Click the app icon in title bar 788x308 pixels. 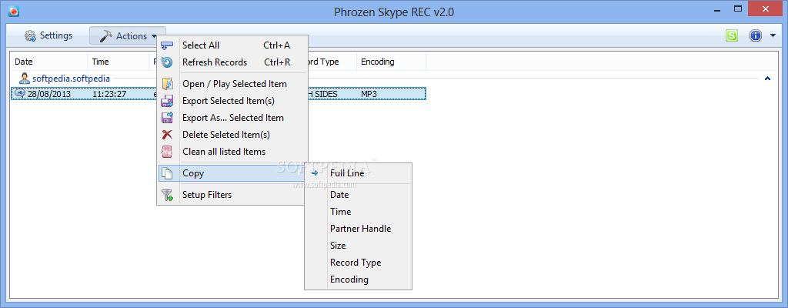click(x=14, y=12)
